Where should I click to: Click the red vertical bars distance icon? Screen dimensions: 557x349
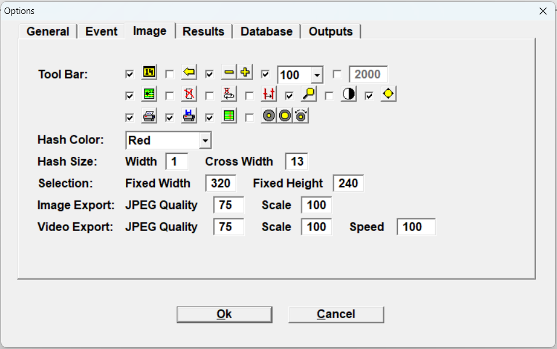[269, 94]
